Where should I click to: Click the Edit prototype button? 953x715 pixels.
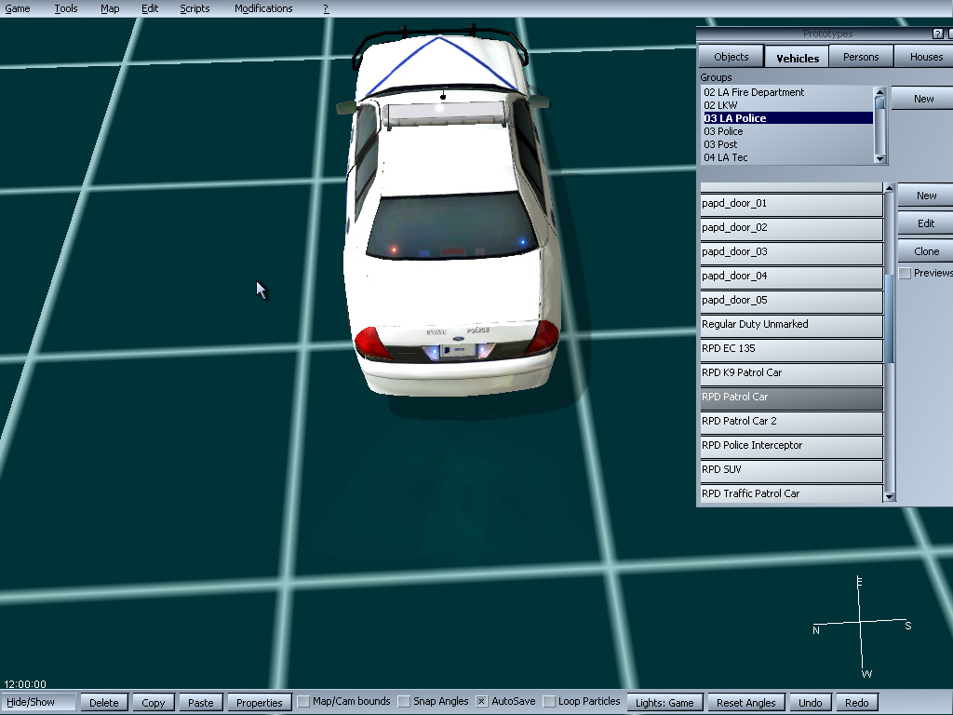point(926,223)
